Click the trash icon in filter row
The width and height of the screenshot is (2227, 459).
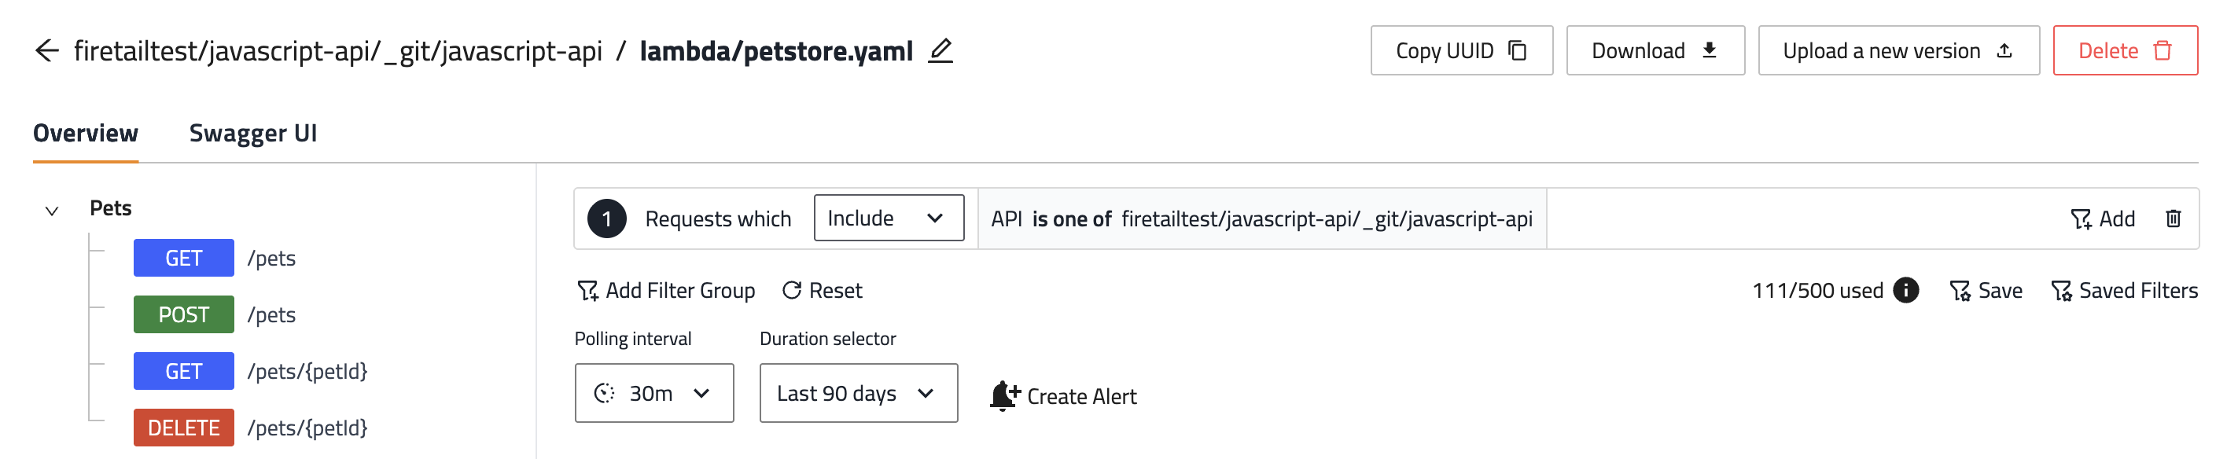click(2174, 218)
